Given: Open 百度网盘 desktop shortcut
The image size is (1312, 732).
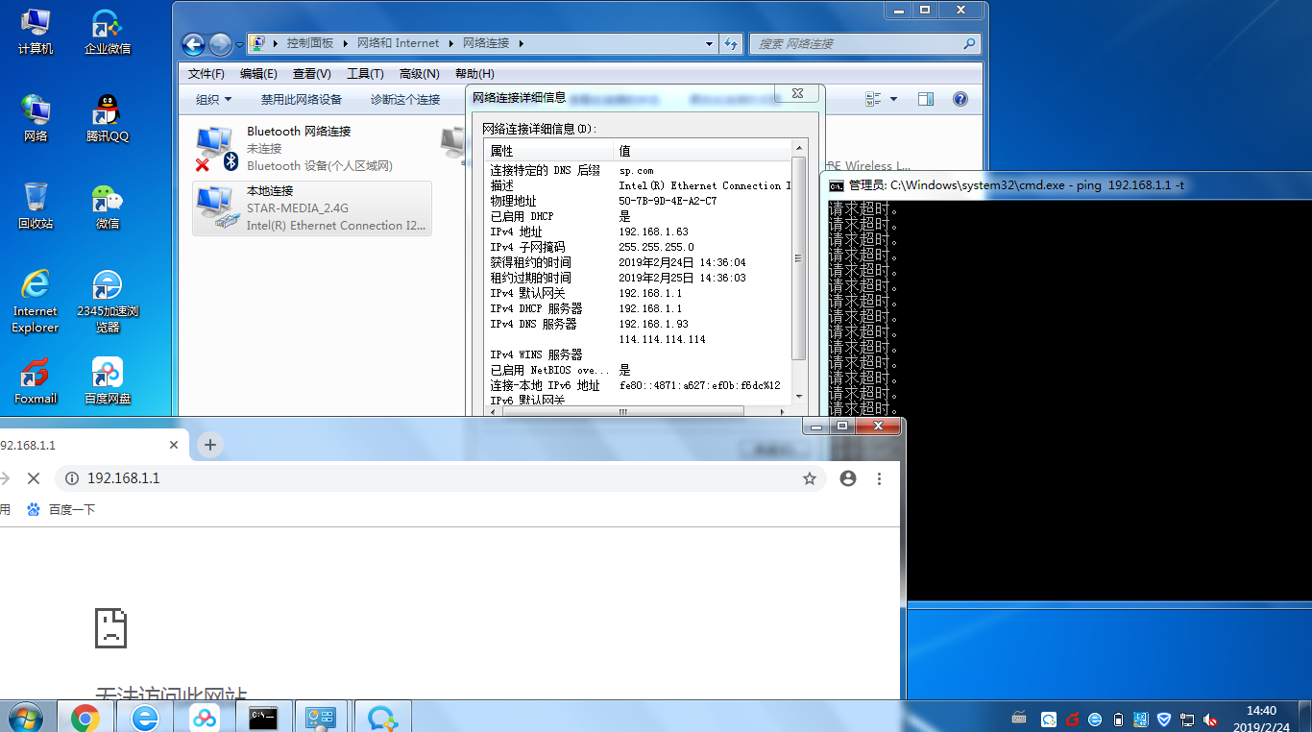Looking at the screenshot, I should click(x=108, y=381).
